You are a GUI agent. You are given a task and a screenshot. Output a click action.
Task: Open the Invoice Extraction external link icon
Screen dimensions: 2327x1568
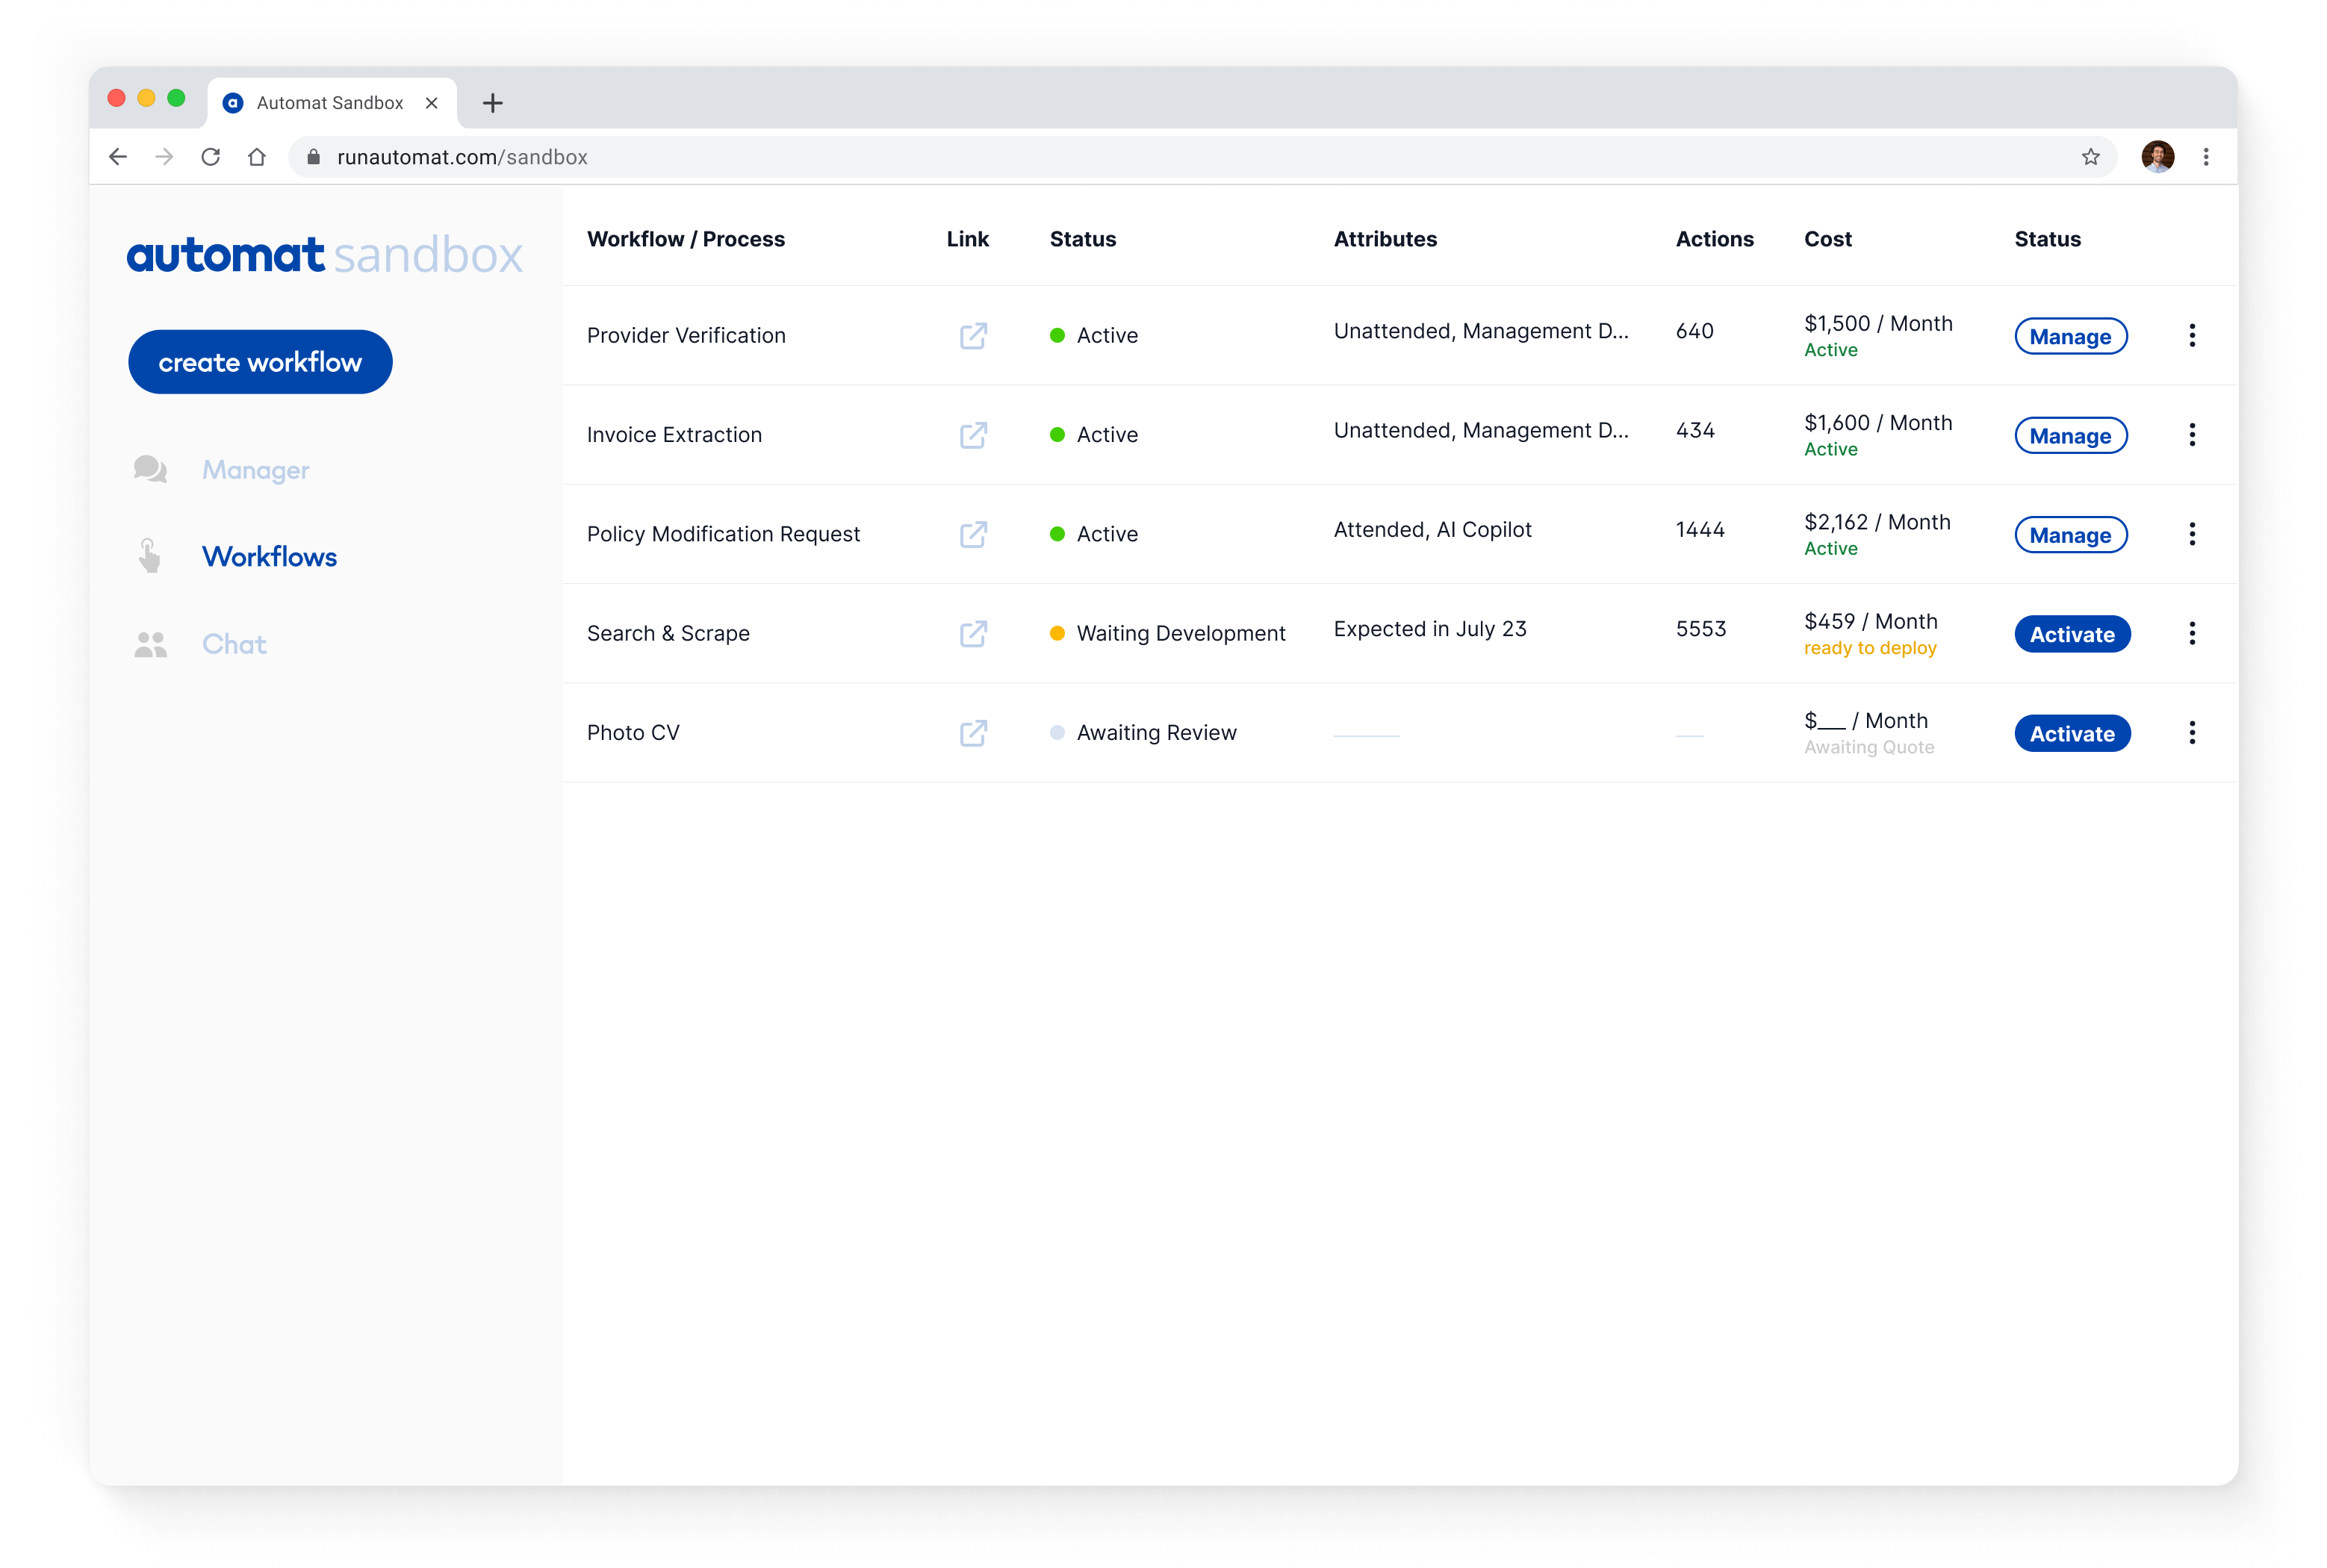(x=973, y=435)
